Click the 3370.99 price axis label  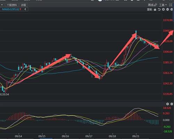[x=168, y=20]
